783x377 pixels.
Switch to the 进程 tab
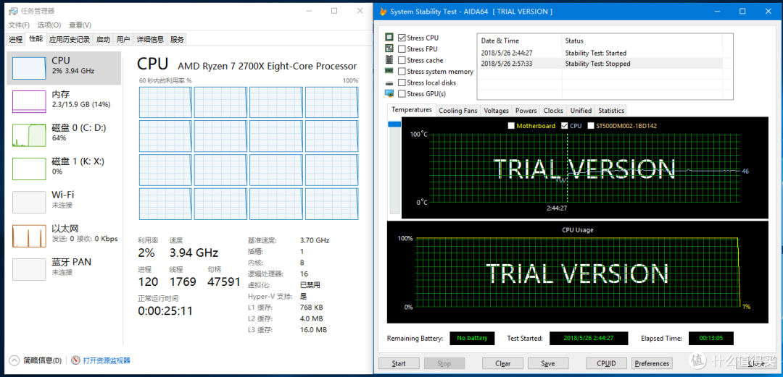[16, 39]
